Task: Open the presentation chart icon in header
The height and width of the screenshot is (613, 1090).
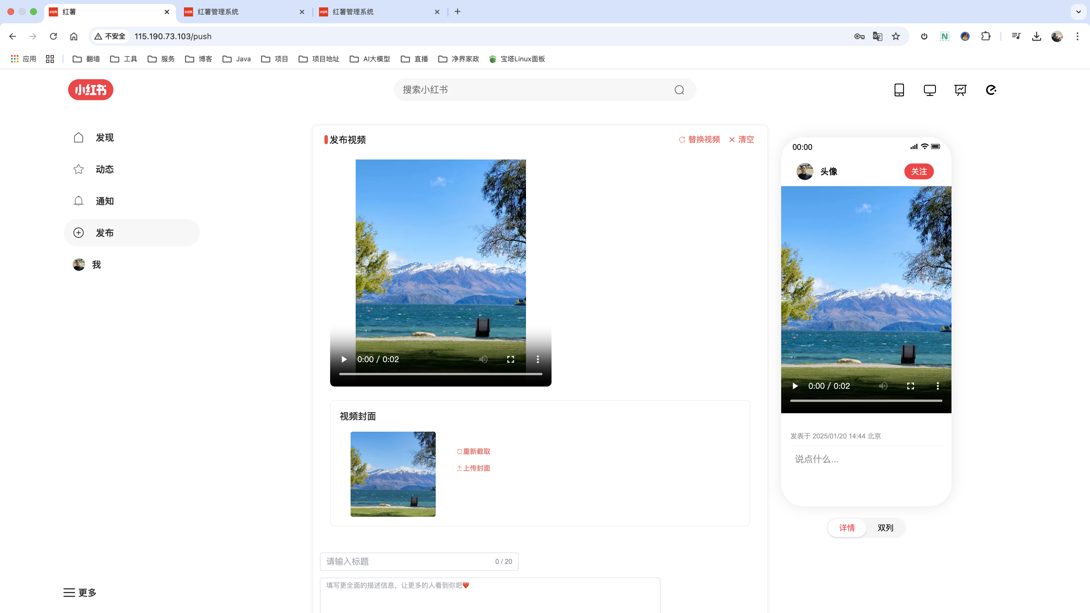Action: 961,90
